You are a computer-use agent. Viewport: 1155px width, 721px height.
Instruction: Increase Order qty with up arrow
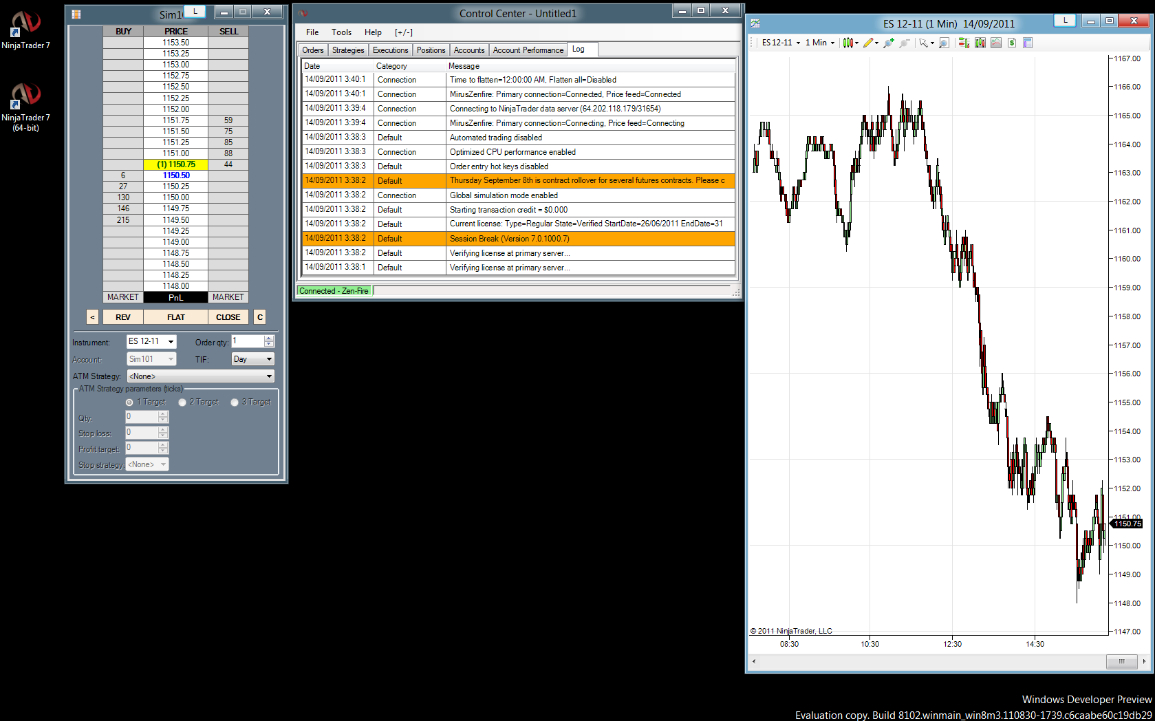click(269, 338)
